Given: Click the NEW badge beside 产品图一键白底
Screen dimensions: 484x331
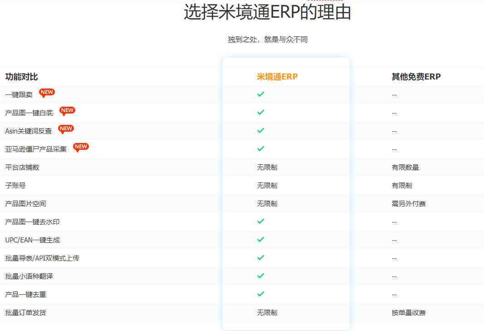Looking at the screenshot, I should tap(67, 111).
